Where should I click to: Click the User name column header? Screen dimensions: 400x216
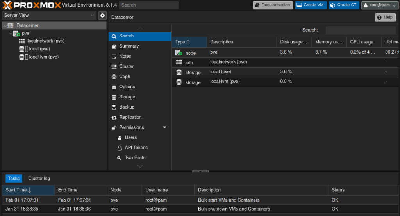168,190
